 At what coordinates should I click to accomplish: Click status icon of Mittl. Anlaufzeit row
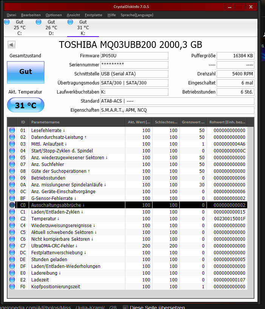(x=12, y=144)
